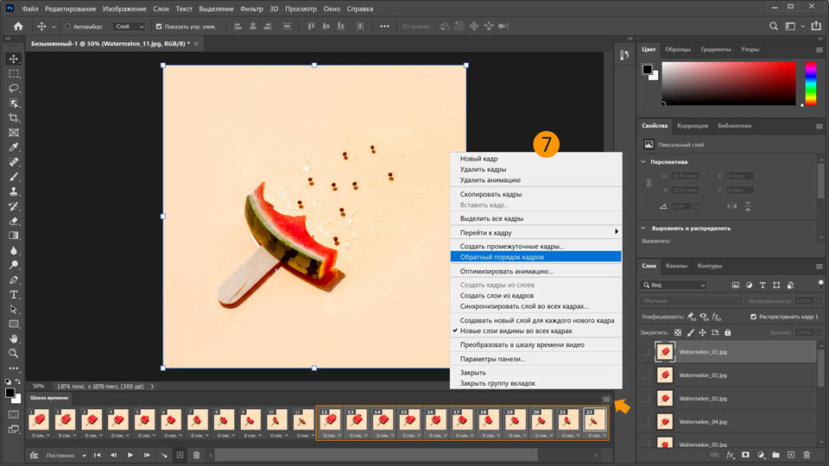This screenshot has width=829, height=466.
Task: Toggle the Автовыбор checkbox
Action: (68, 27)
